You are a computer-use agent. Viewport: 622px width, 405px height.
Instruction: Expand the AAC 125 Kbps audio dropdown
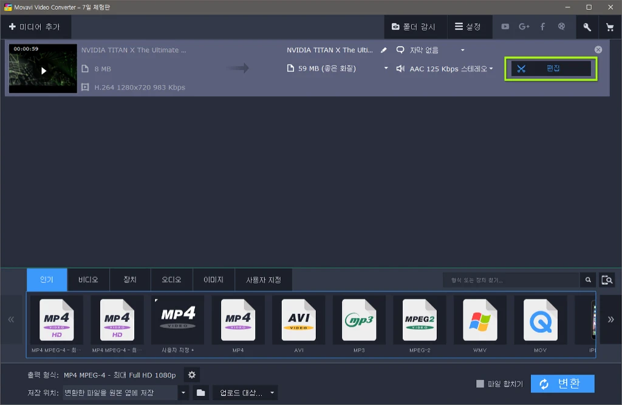[x=491, y=69]
